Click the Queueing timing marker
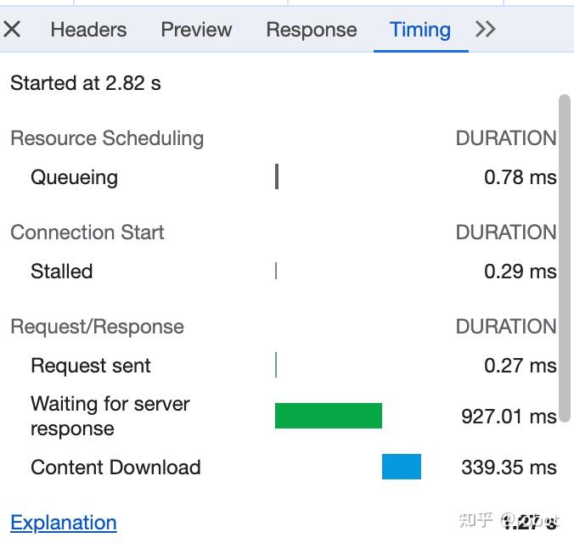 (x=277, y=176)
